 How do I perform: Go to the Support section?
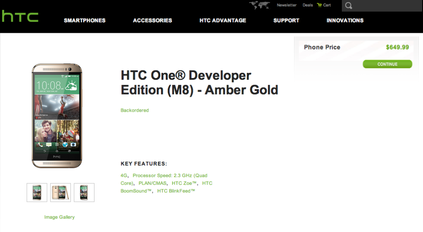click(x=286, y=20)
